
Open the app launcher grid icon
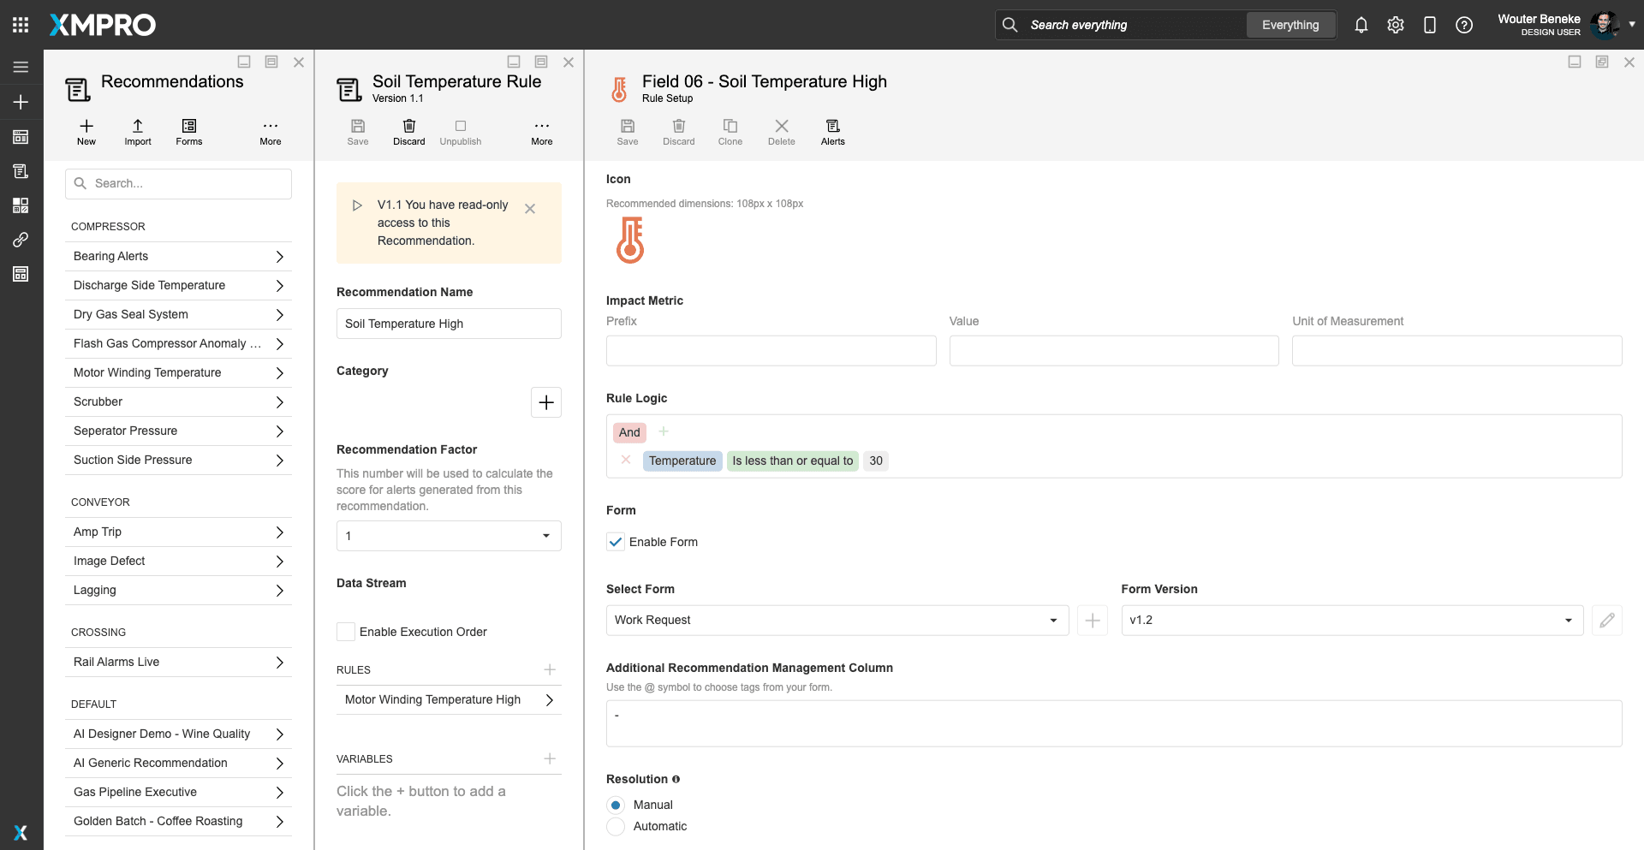click(21, 25)
